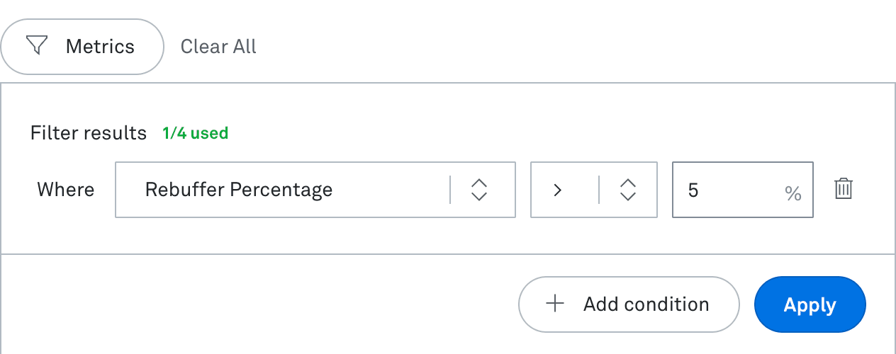
Task: Click the 1/4 used counter
Action: tap(195, 133)
